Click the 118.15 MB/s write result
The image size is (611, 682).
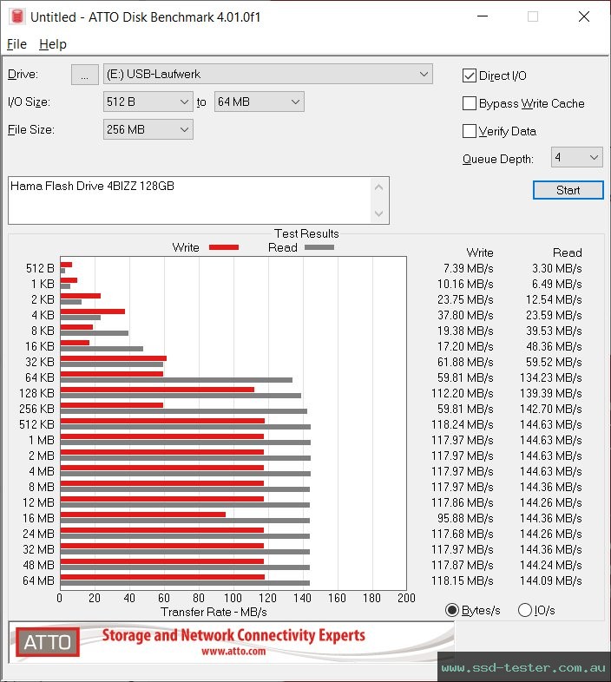[463, 580]
